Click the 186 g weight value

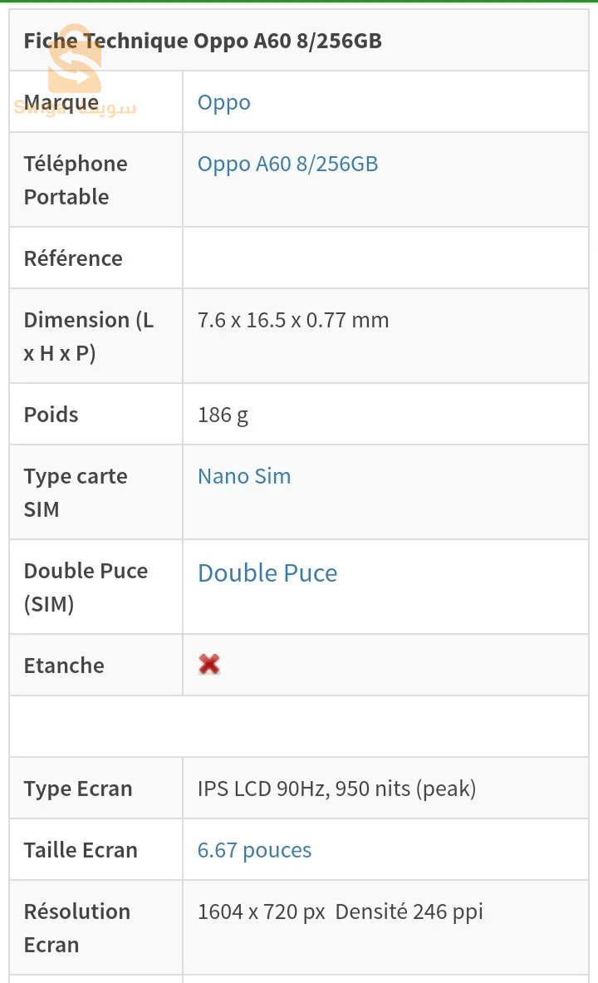click(x=223, y=415)
